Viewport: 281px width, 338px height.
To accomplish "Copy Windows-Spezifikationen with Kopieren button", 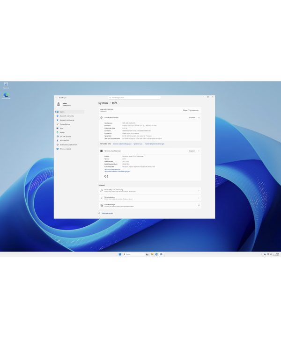I will (x=192, y=151).
